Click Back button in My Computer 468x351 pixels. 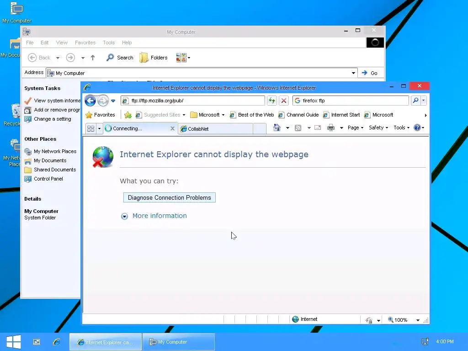(x=39, y=58)
